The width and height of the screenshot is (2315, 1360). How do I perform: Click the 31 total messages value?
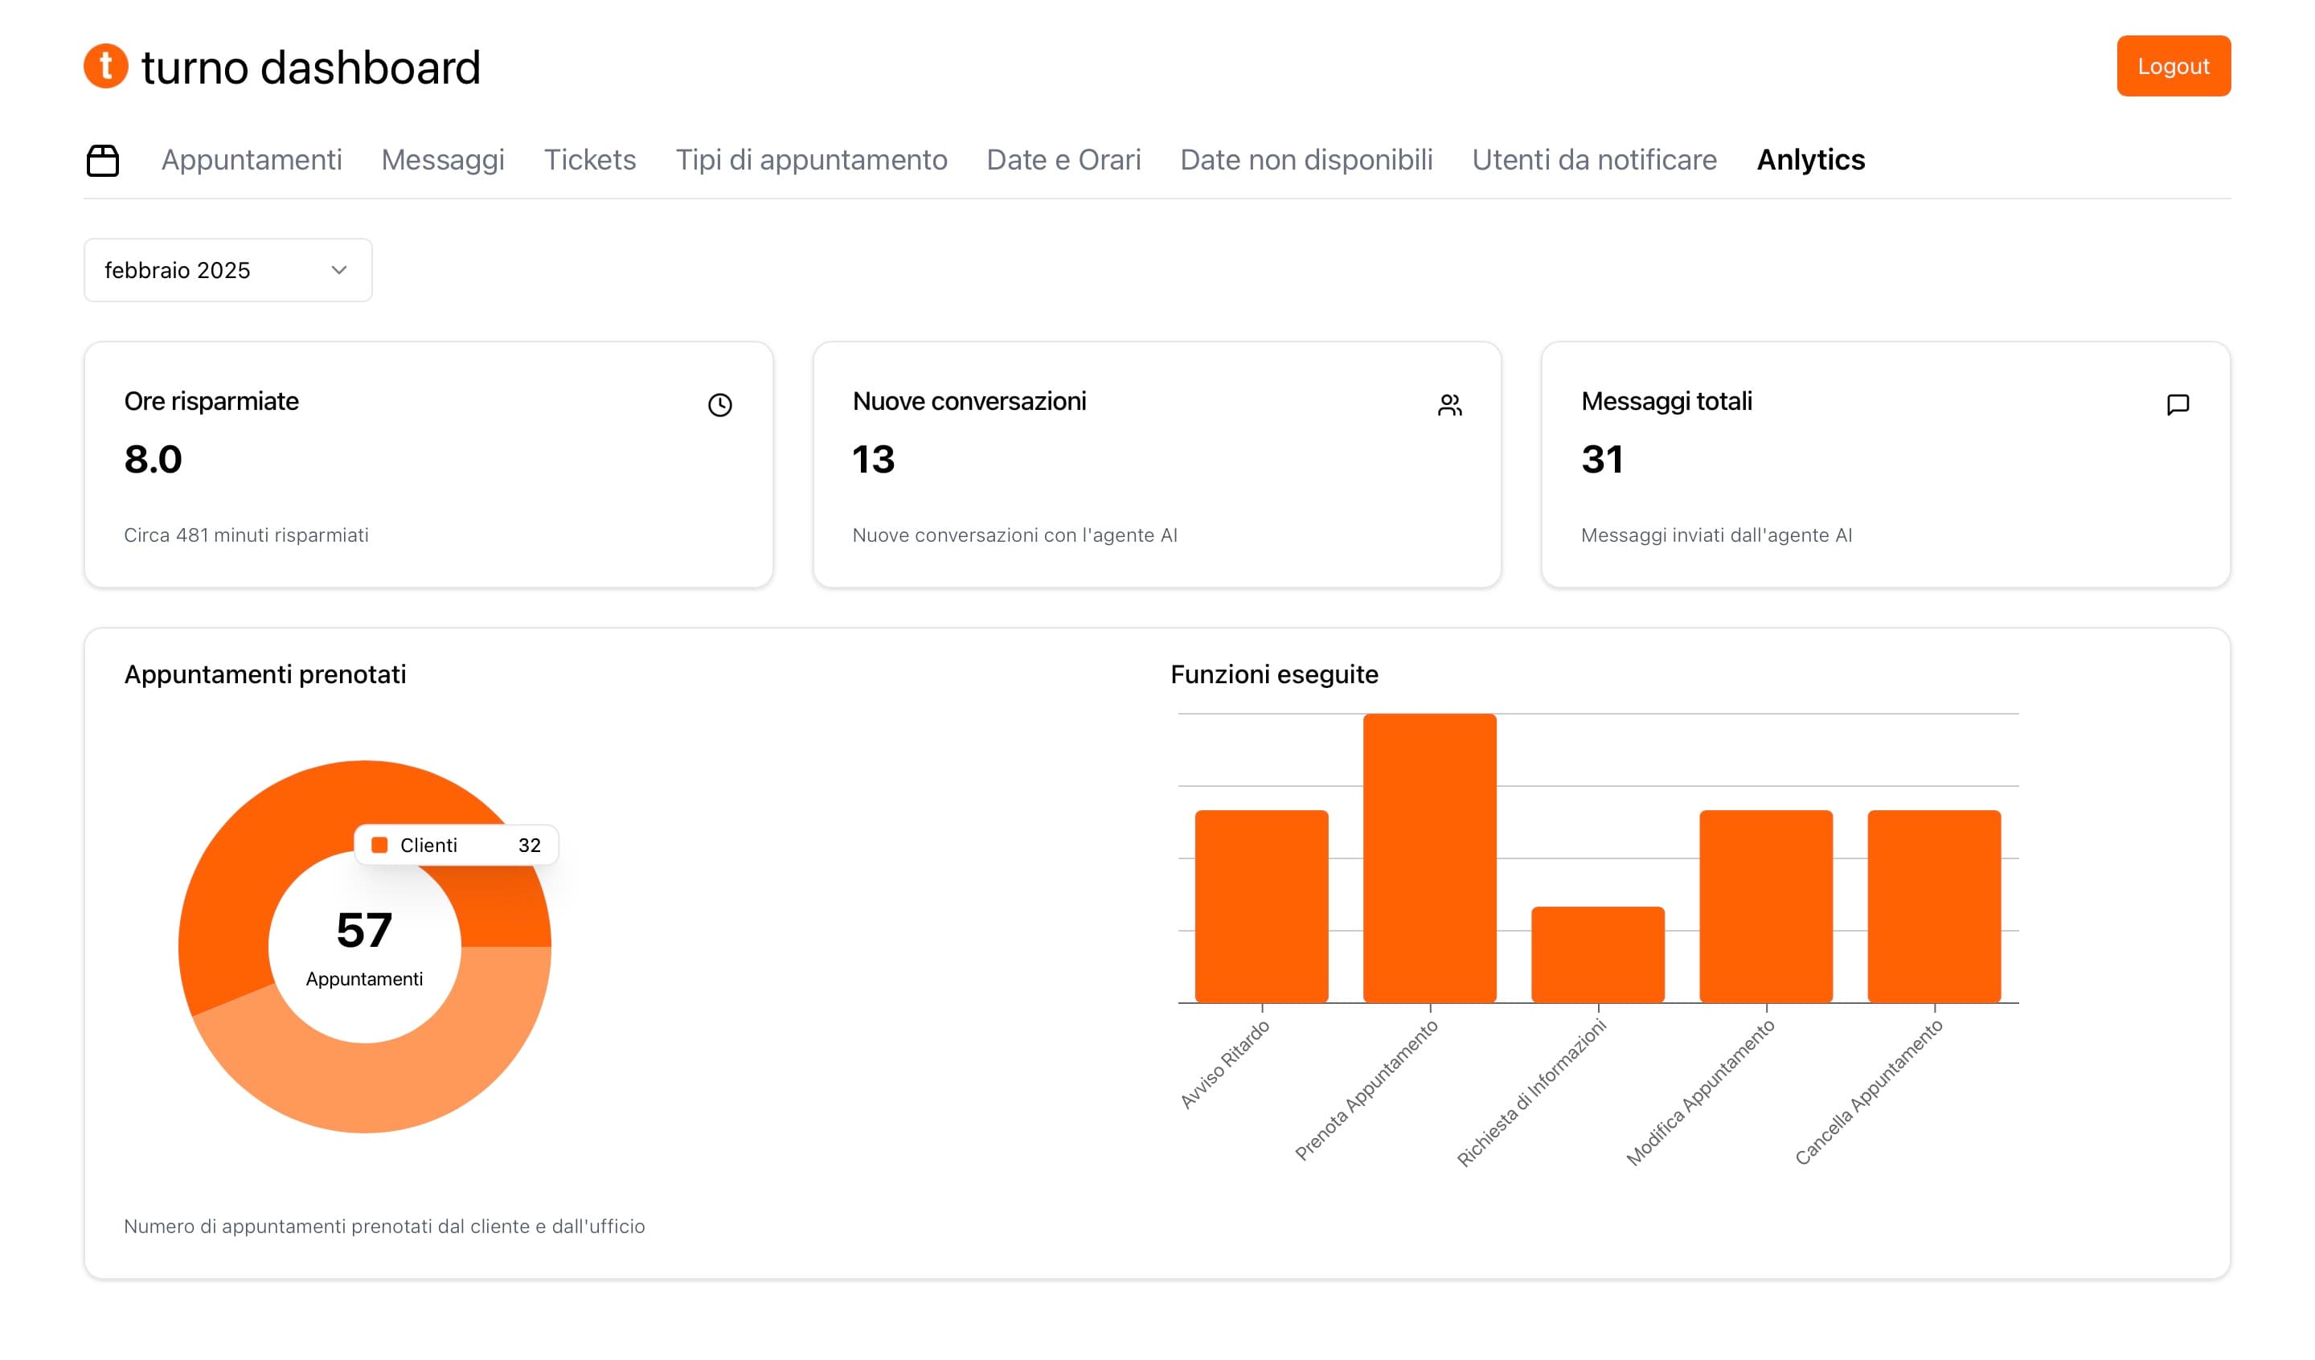[1602, 460]
